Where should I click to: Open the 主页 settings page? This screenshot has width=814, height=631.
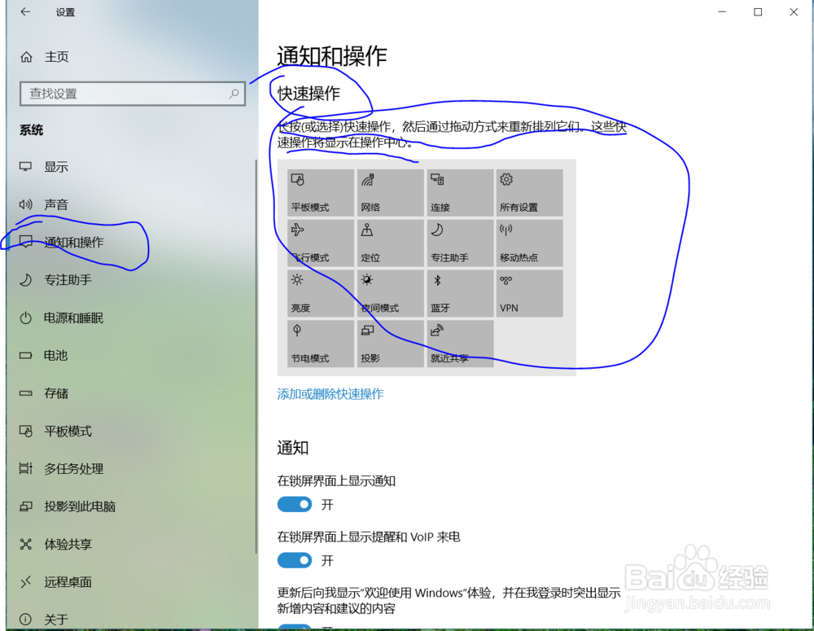click(55, 56)
